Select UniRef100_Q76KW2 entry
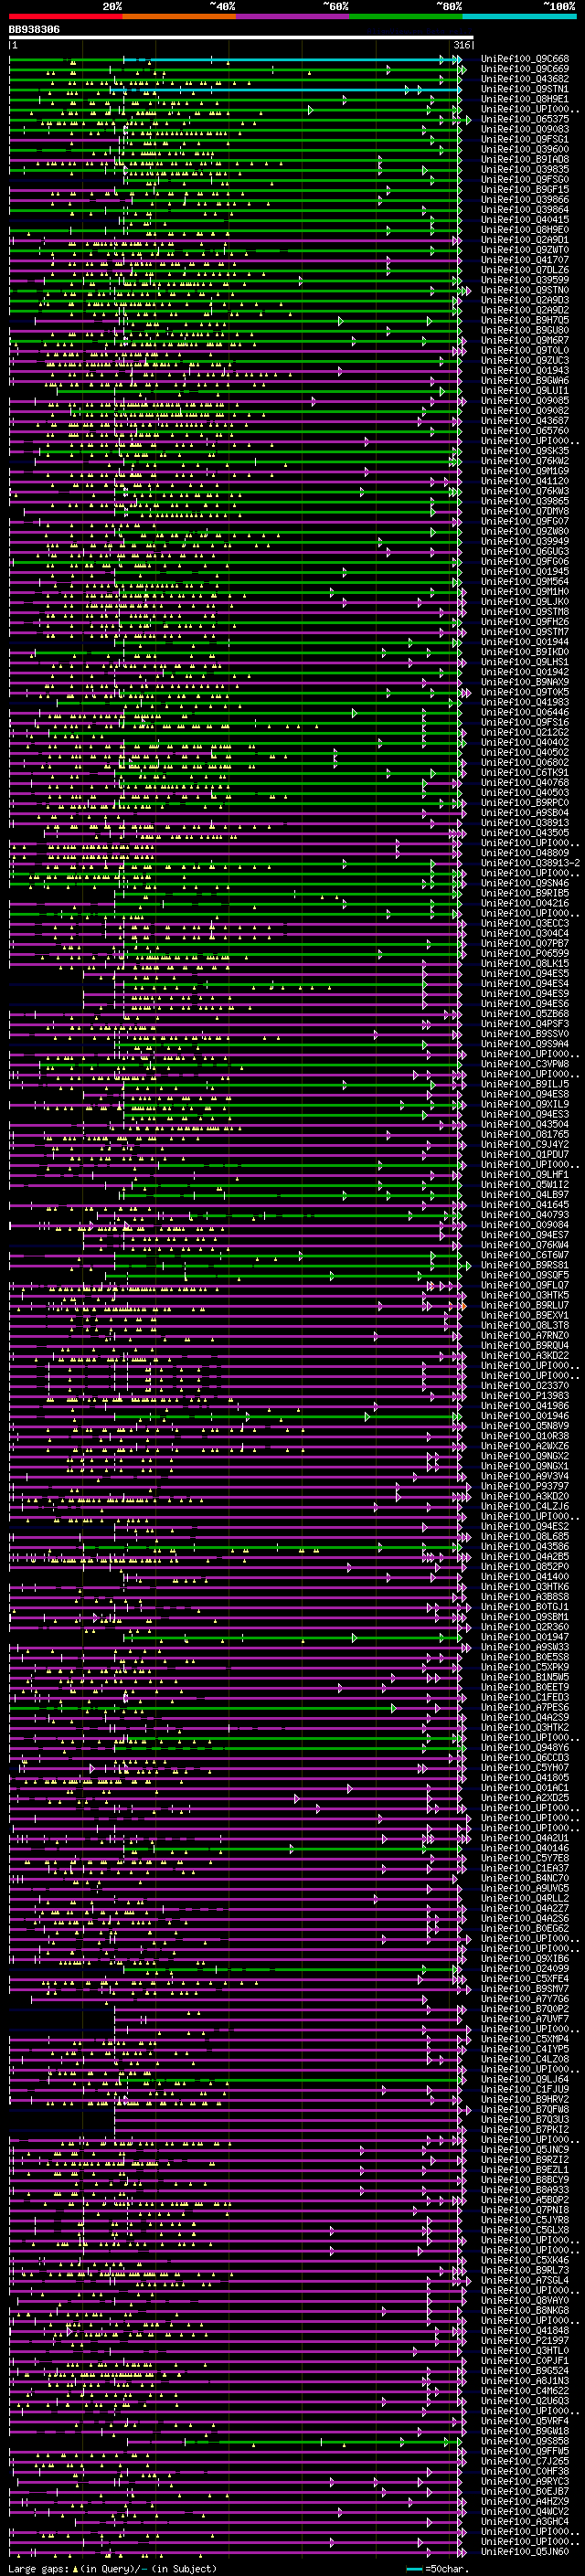 point(525,461)
